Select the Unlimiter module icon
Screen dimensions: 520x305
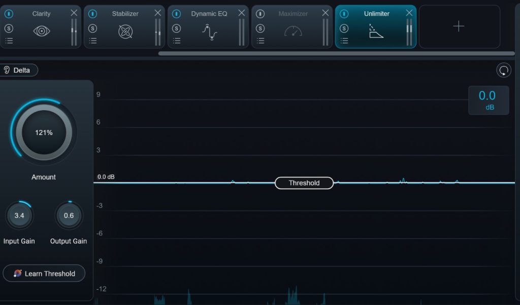pyautogui.click(x=376, y=31)
